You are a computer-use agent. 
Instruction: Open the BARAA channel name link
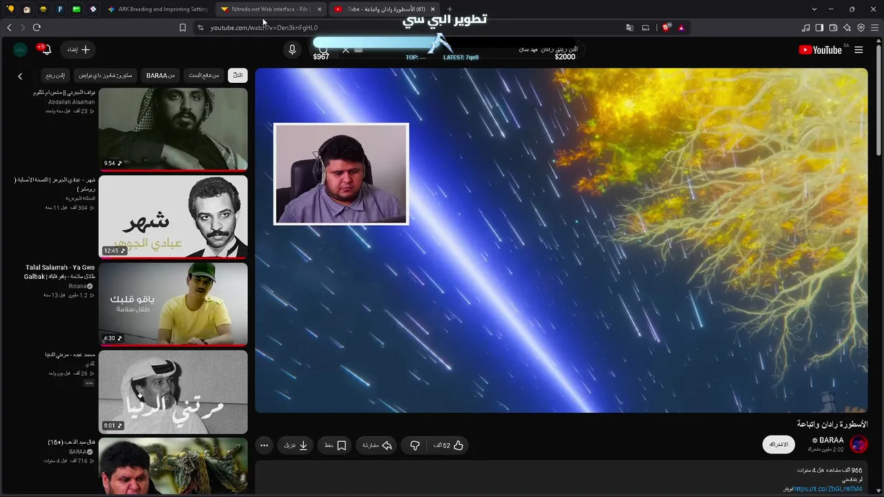831,440
